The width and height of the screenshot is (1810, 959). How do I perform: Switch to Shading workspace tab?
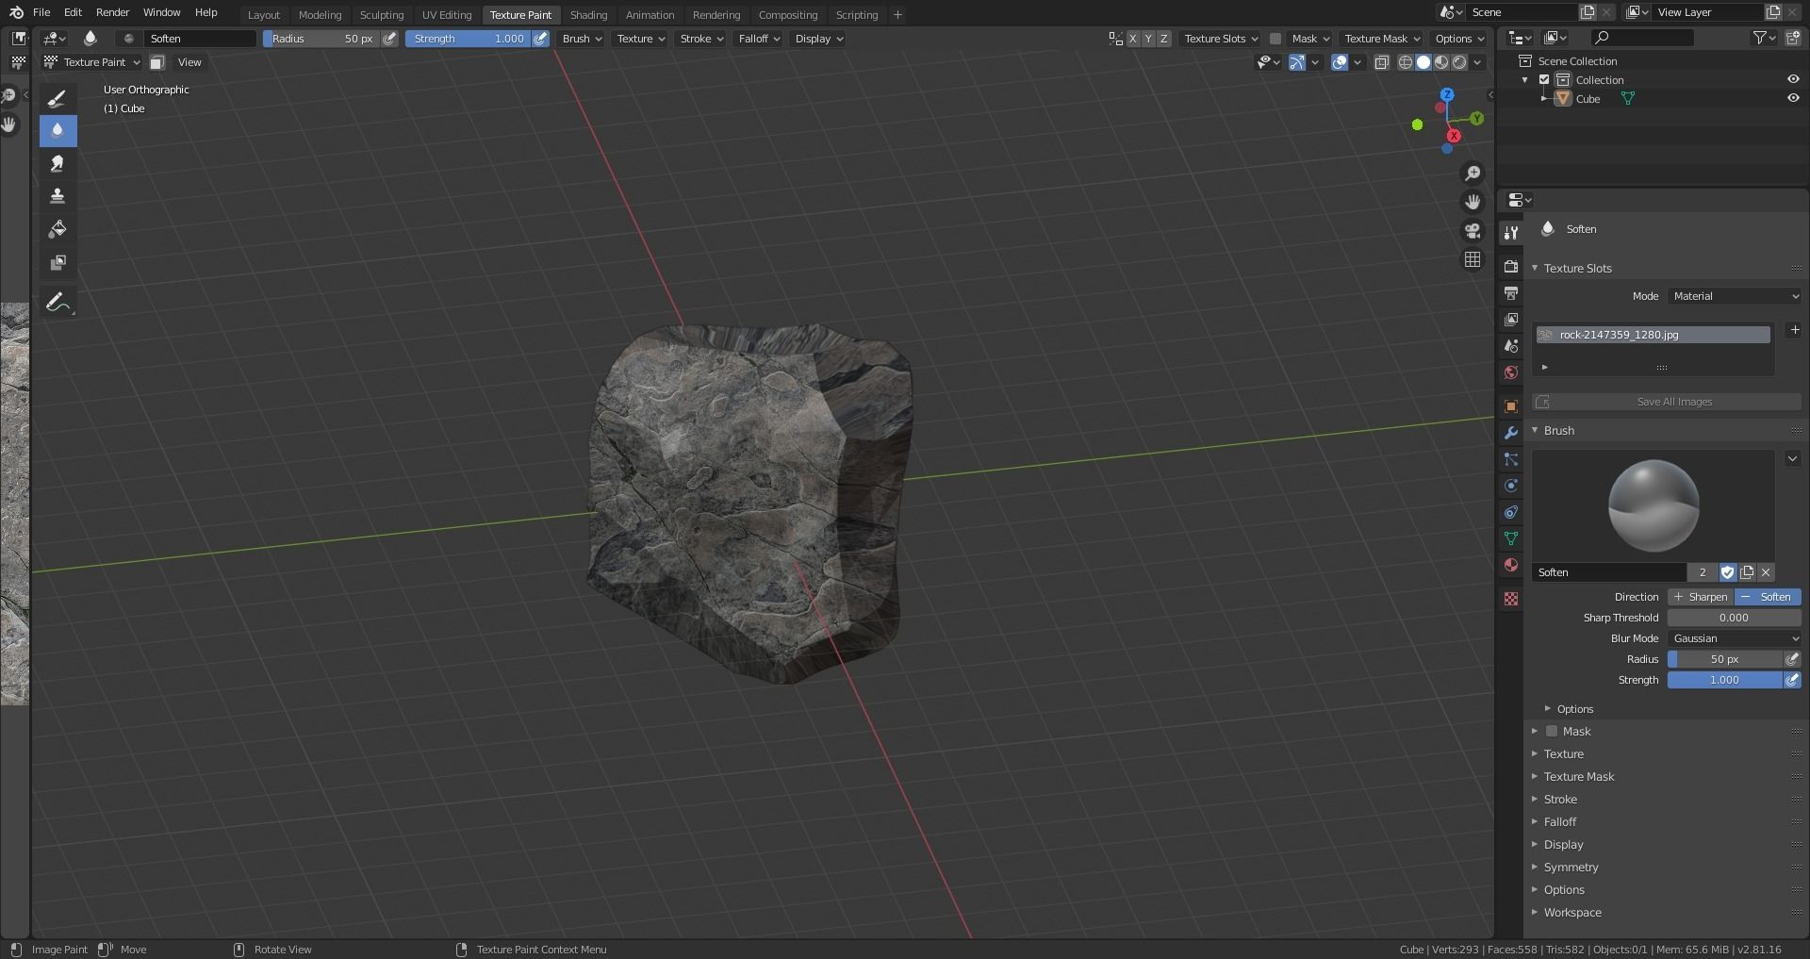[x=588, y=14]
